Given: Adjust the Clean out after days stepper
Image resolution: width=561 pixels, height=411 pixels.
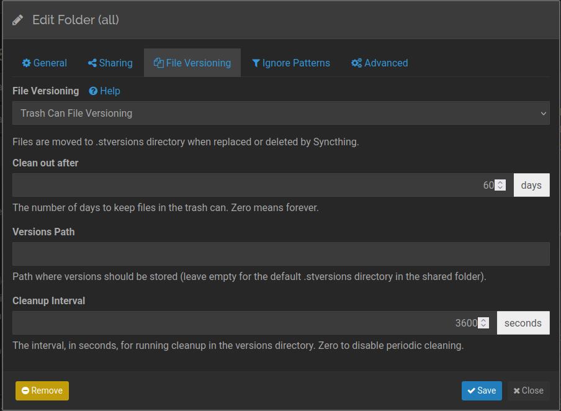Looking at the screenshot, I should click(x=500, y=186).
